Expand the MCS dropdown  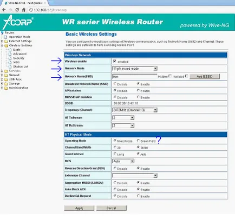pyautogui.click(x=123, y=161)
